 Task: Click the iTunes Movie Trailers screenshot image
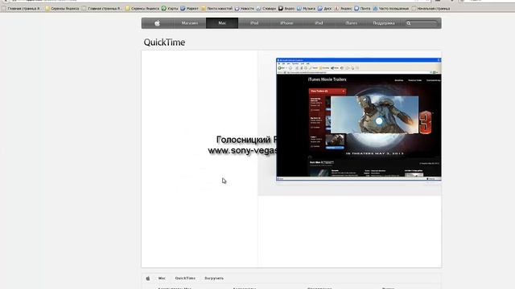tap(359, 120)
